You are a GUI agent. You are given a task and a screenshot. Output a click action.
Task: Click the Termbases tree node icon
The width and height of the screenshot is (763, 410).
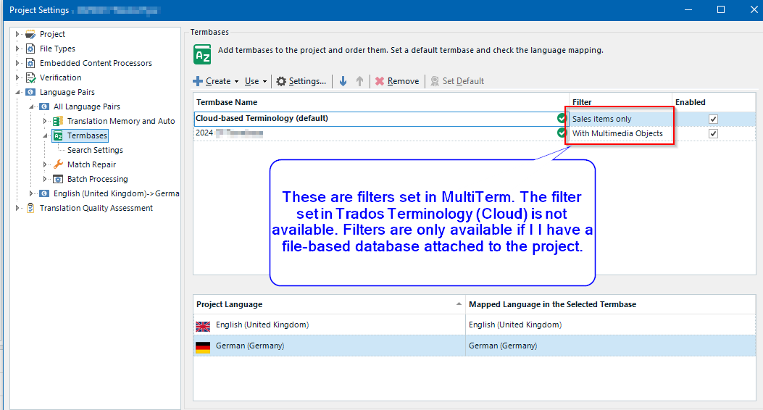coord(58,135)
